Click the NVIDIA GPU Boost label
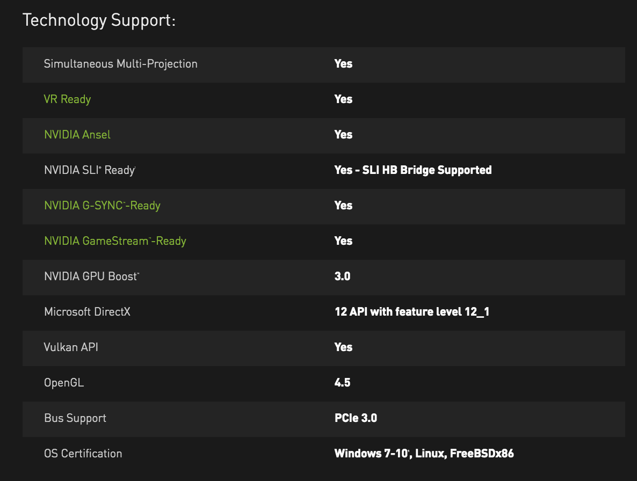Screen dimensions: 637x481 coord(91,276)
